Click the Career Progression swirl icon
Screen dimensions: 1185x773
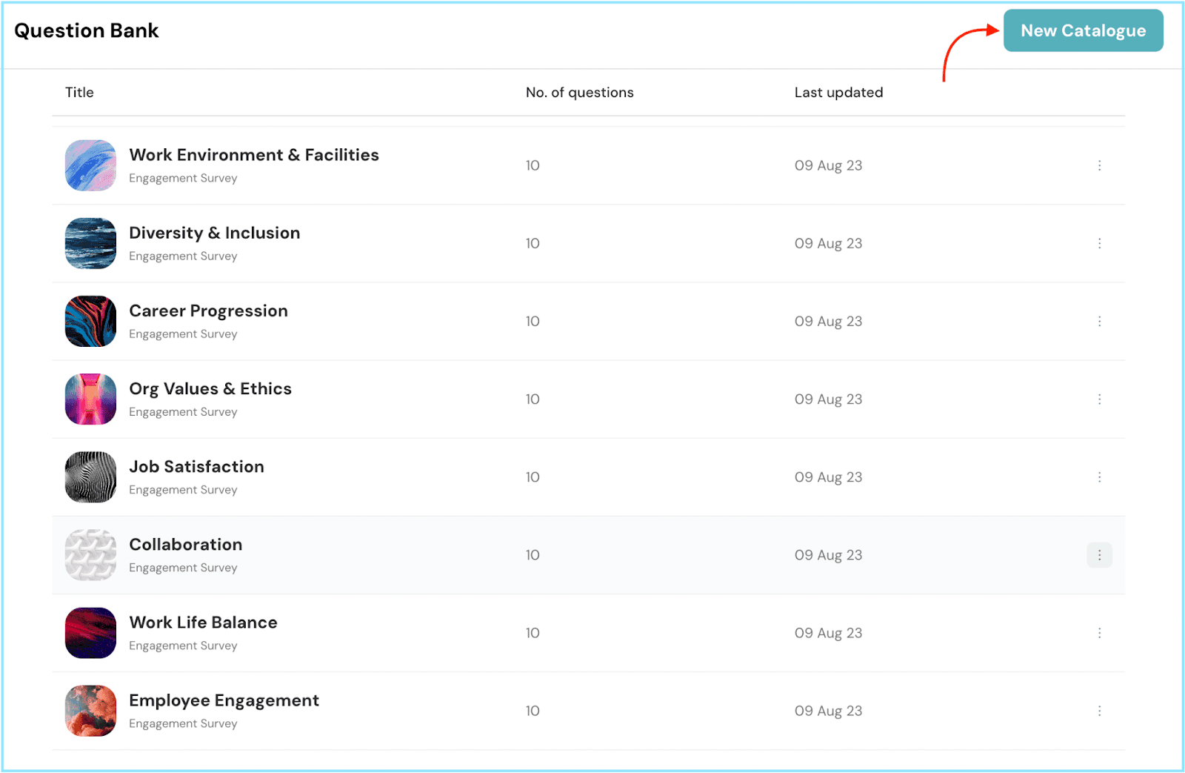pos(90,321)
